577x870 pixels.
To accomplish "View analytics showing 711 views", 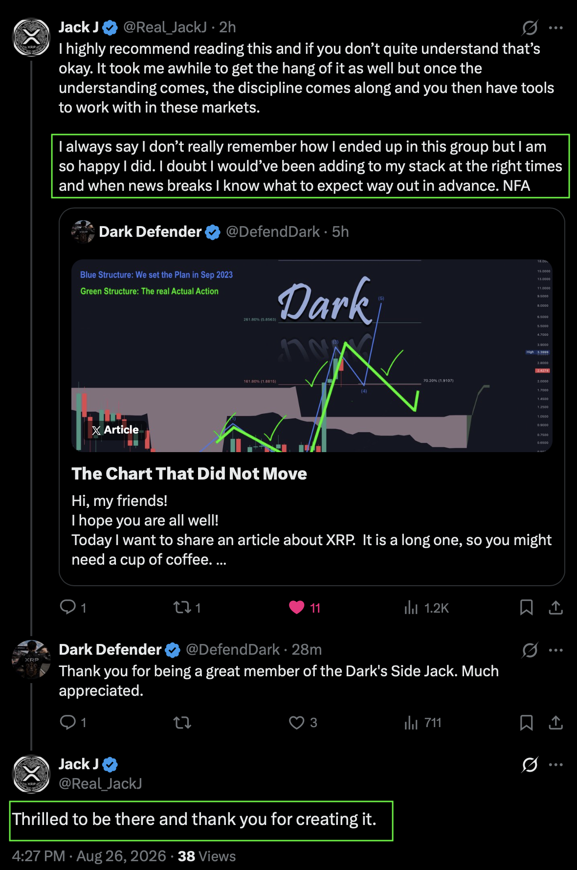I will point(423,723).
